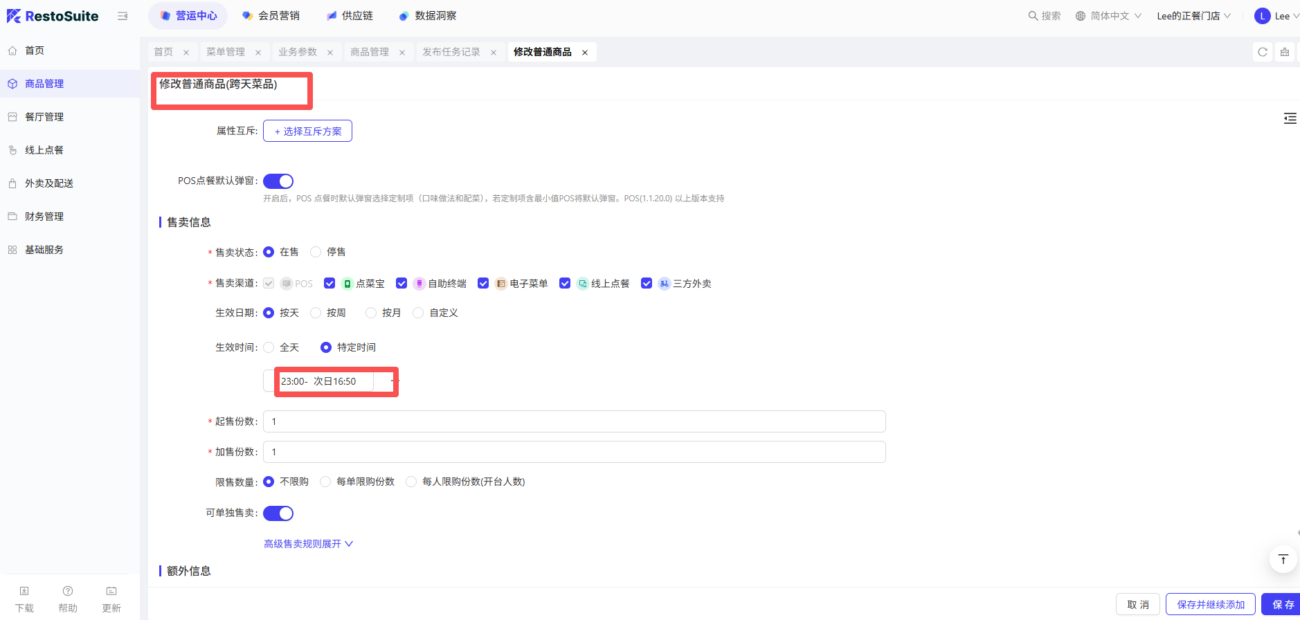Close the 发布任务记录 tab
The height and width of the screenshot is (620, 1300).
pyautogui.click(x=494, y=53)
